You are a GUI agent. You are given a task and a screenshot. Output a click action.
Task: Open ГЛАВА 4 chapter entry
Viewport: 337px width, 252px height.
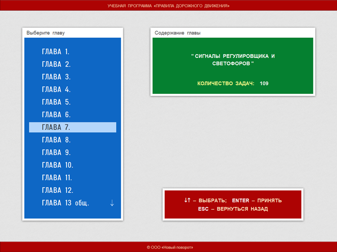coord(56,89)
